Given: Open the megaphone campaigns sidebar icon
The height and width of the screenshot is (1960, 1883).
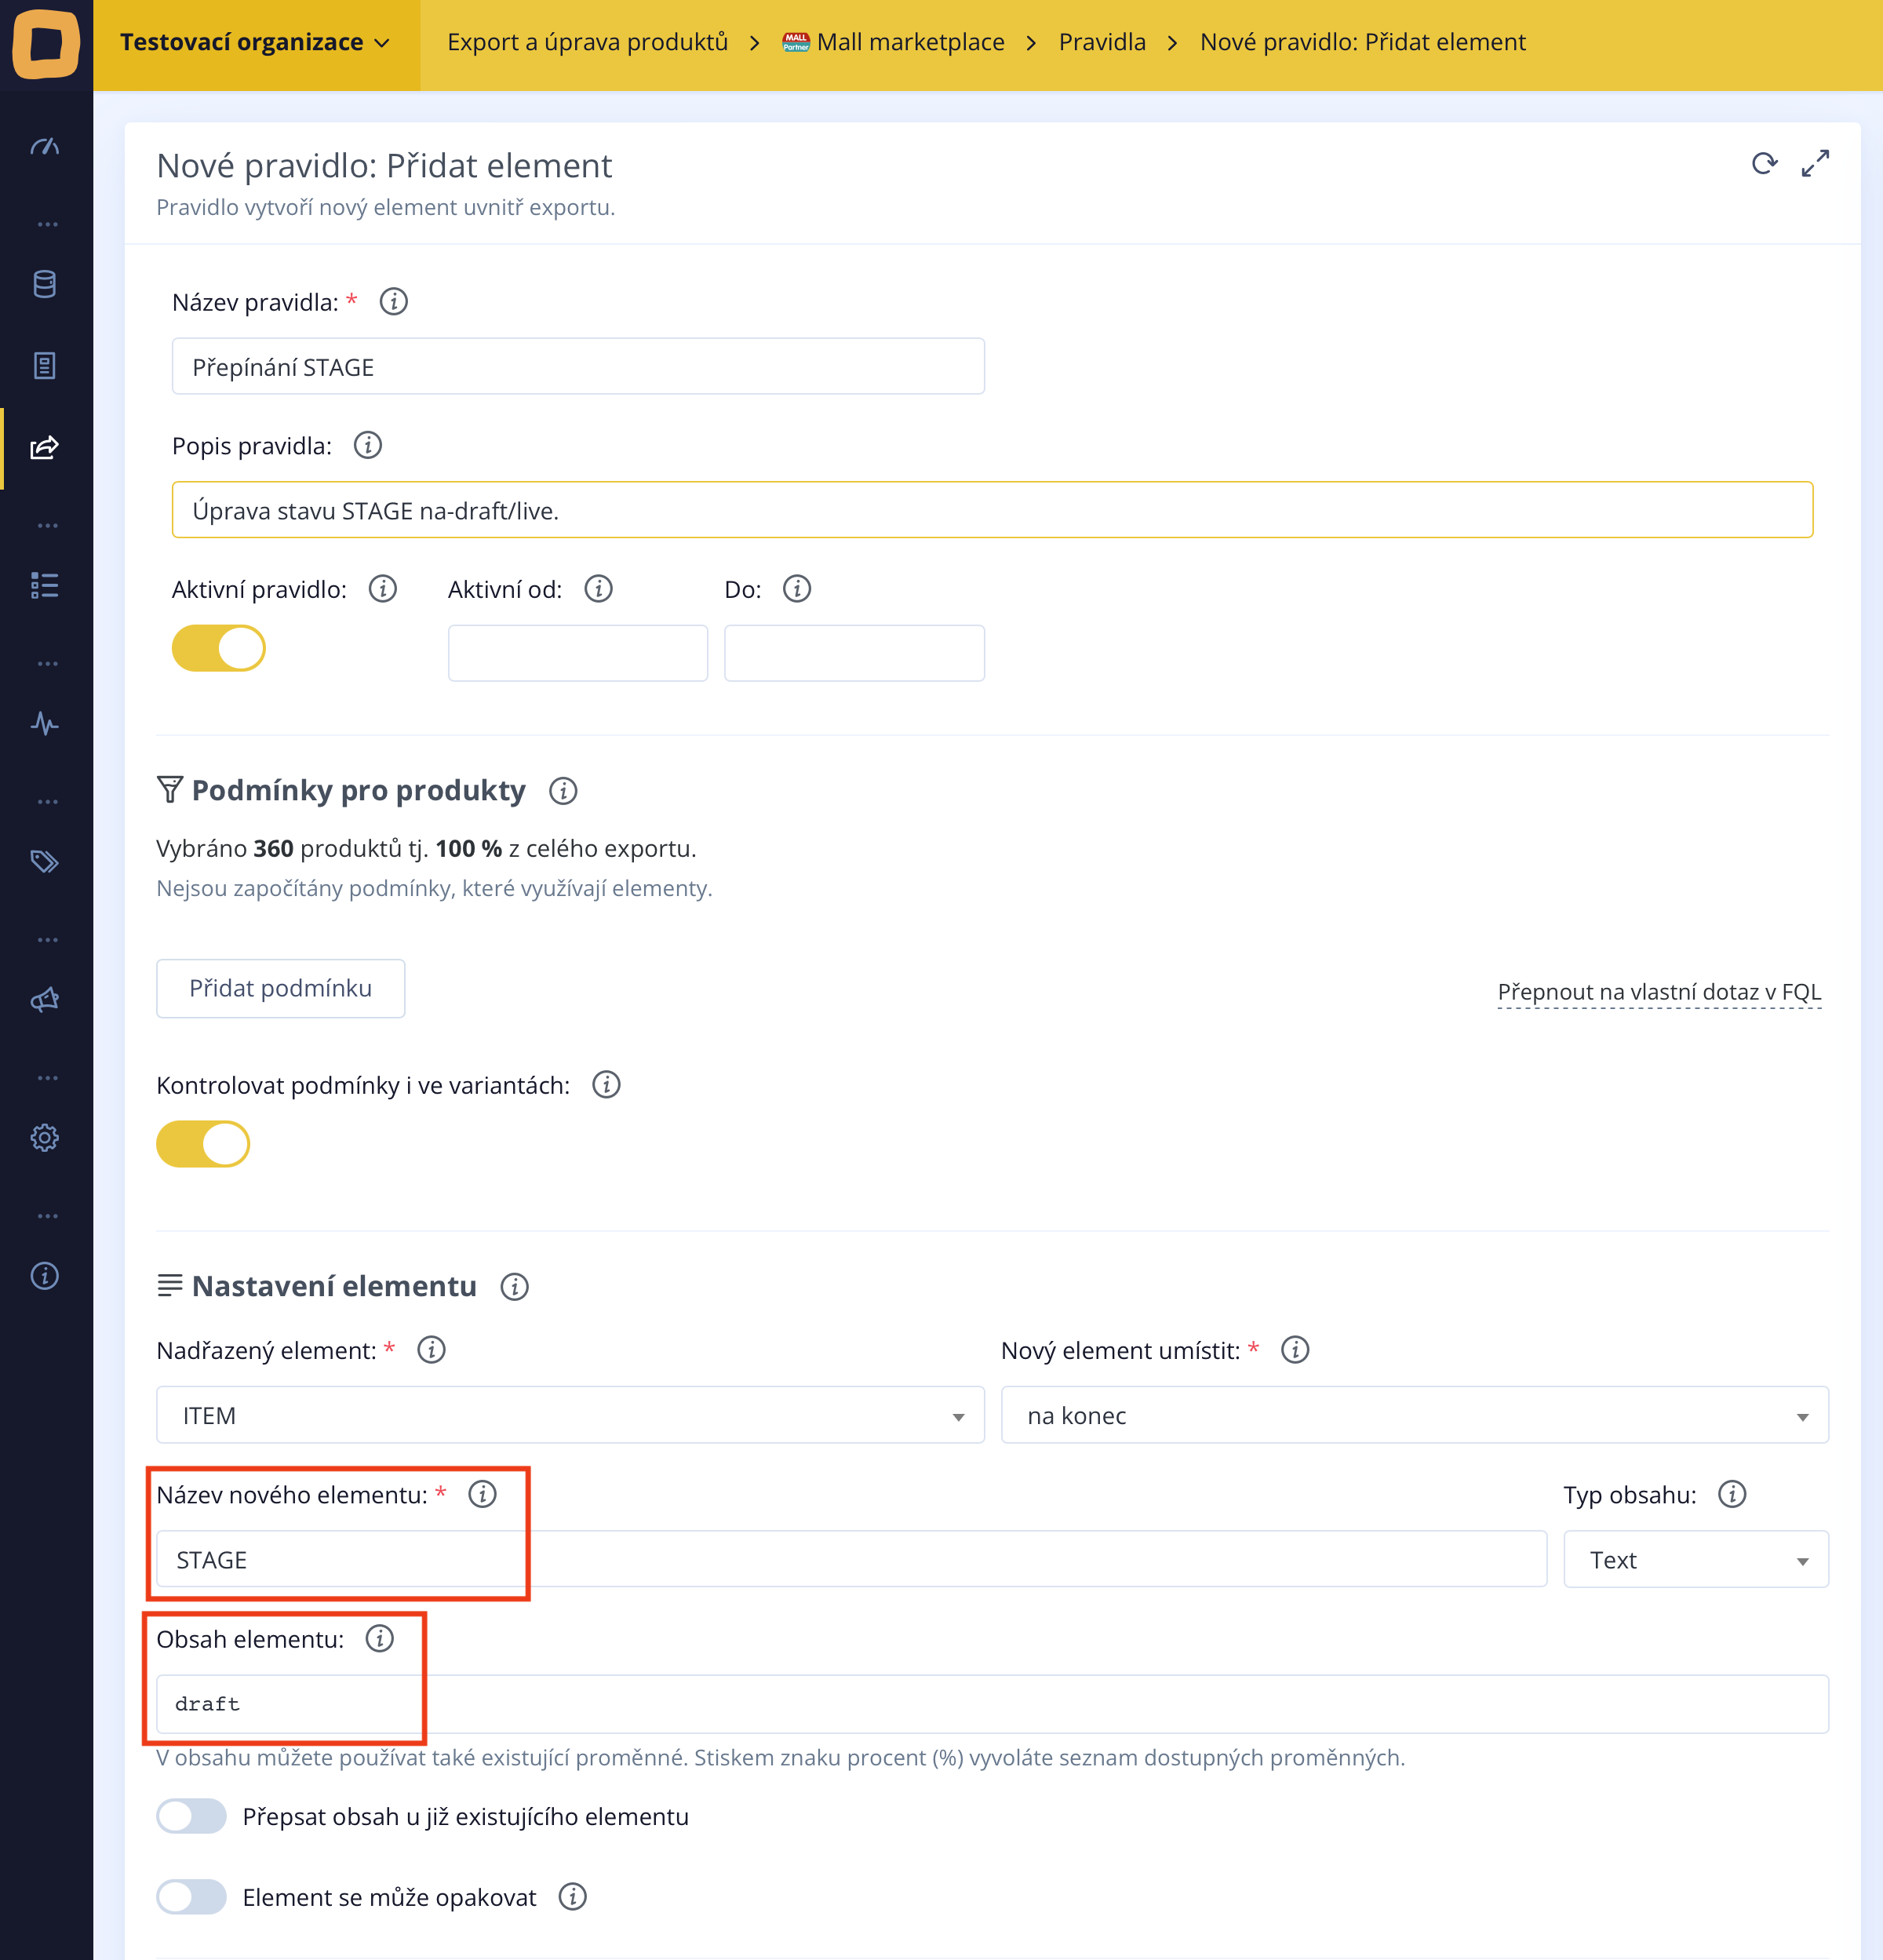Looking at the screenshot, I should (45, 1000).
